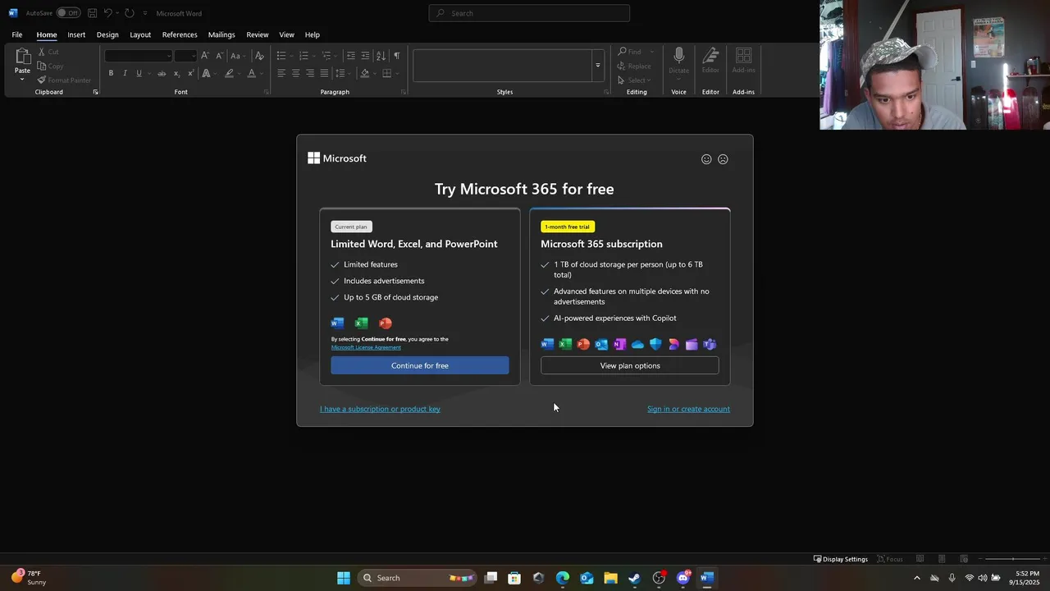Switch to the Layout tab

point(140,34)
